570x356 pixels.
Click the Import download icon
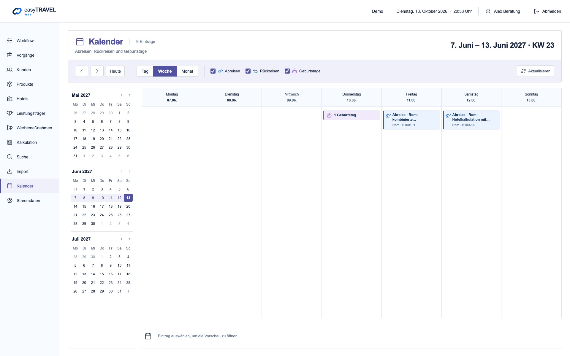[x=10, y=171]
